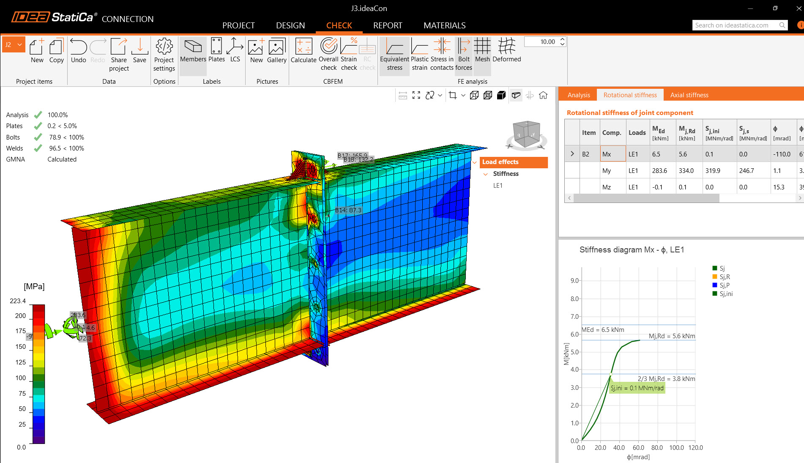This screenshot has height=463, width=804.
Task: Open the rotate view dropdown arrow
Action: pos(440,95)
